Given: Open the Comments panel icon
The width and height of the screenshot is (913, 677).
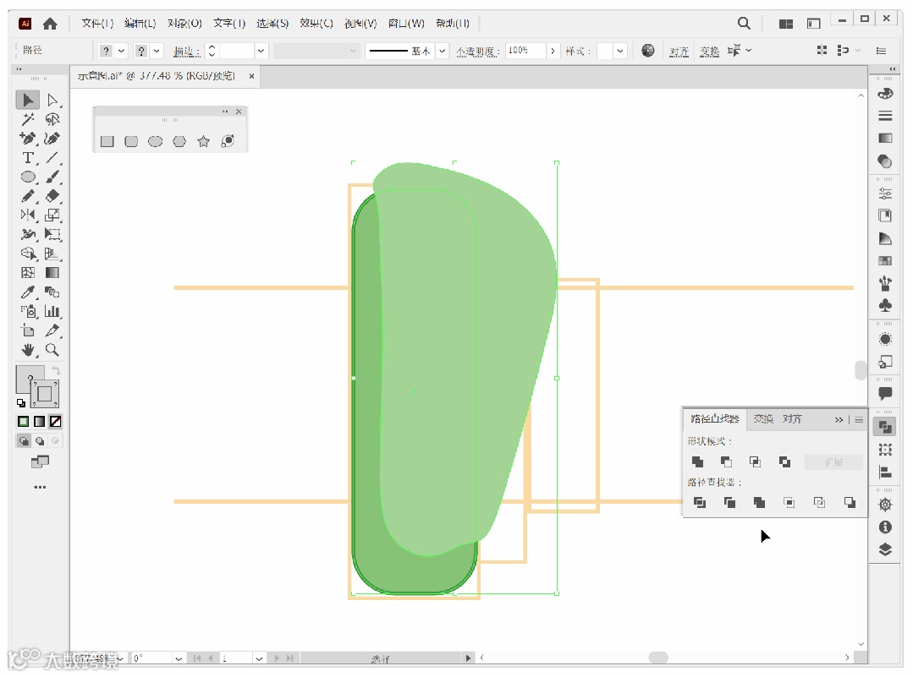Looking at the screenshot, I should point(885,394).
